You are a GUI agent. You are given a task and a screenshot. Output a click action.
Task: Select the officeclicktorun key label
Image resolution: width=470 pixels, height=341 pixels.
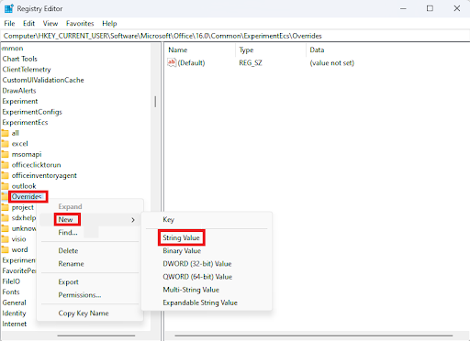[x=36, y=165]
